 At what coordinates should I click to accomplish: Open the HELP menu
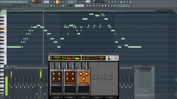(x=26, y=2)
